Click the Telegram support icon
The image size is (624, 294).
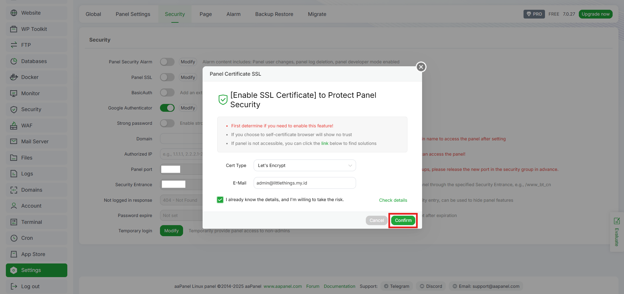386,286
